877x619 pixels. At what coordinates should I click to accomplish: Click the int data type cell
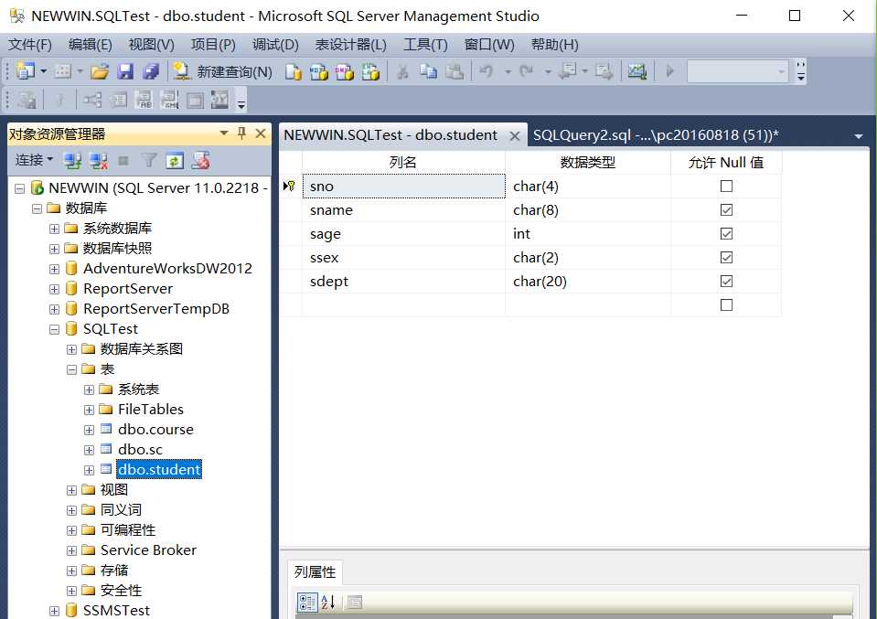click(x=588, y=234)
